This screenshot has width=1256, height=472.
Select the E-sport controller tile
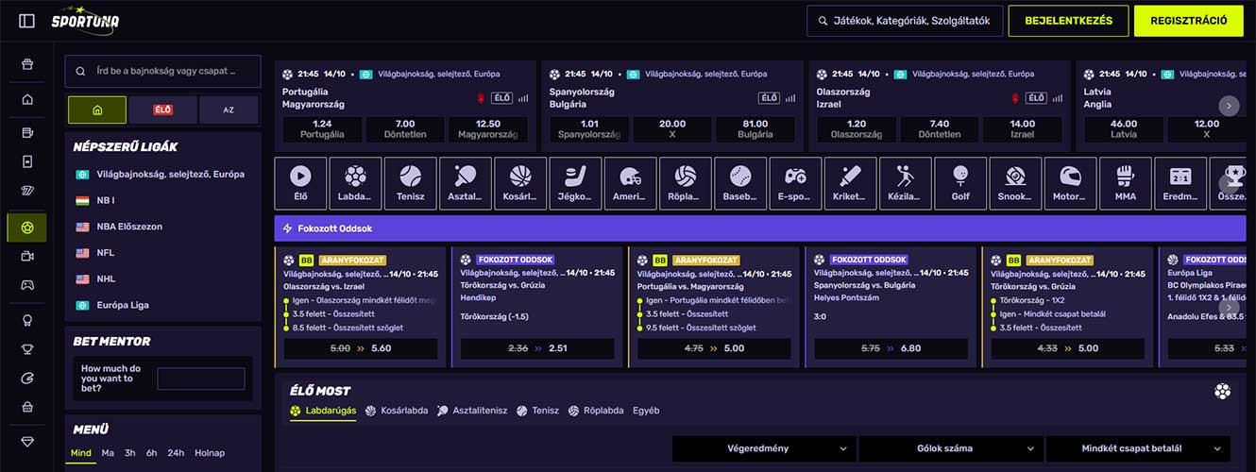coord(795,183)
